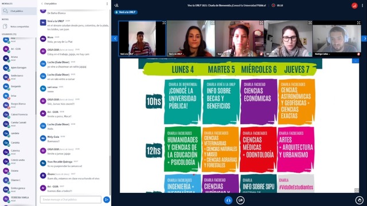The height and width of the screenshot is (206, 367).
Task: Fullscreen the first webcam video
Action: [164, 23]
